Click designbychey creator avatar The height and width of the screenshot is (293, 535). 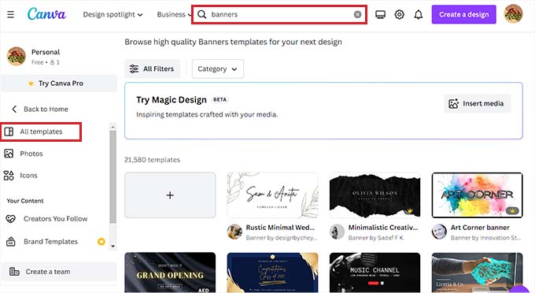(x=234, y=232)
